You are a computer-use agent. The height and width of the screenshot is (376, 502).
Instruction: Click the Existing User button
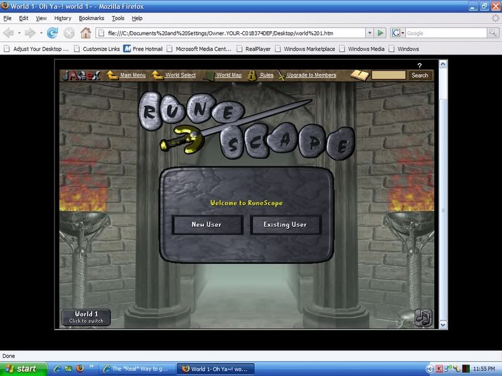pyautogui.click(x=285, y=224)
